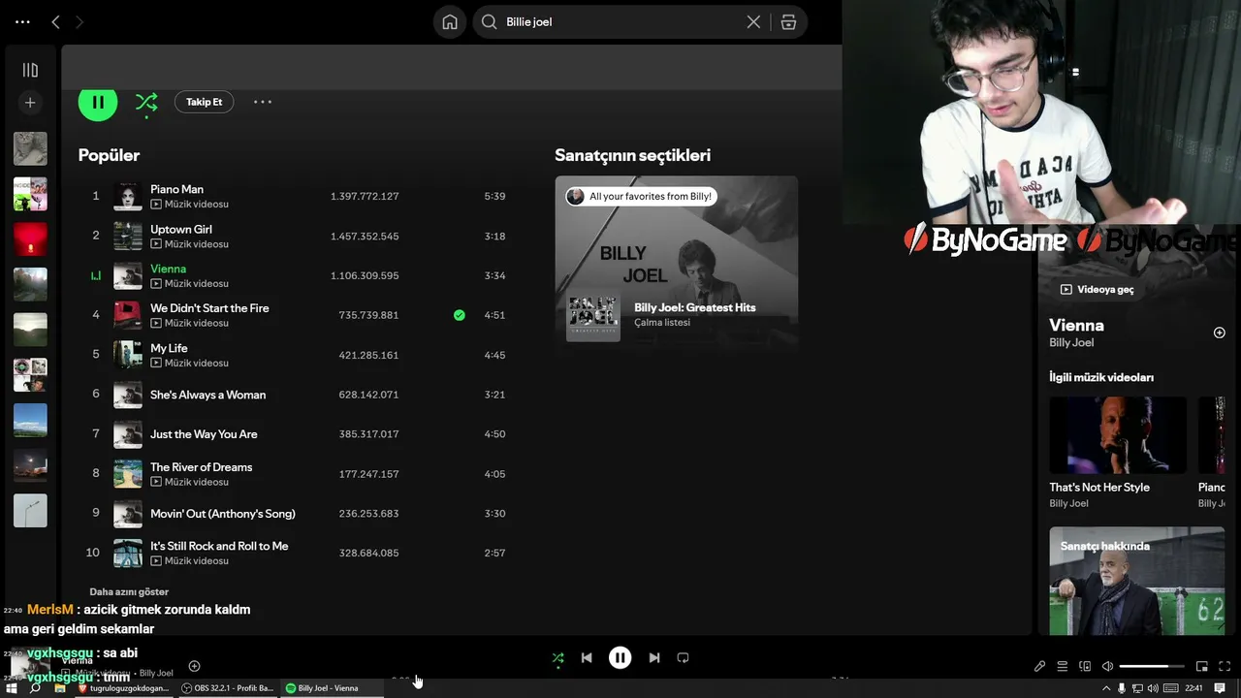Enter full screen player view

pyautogui.click(x=1225, y=666)
